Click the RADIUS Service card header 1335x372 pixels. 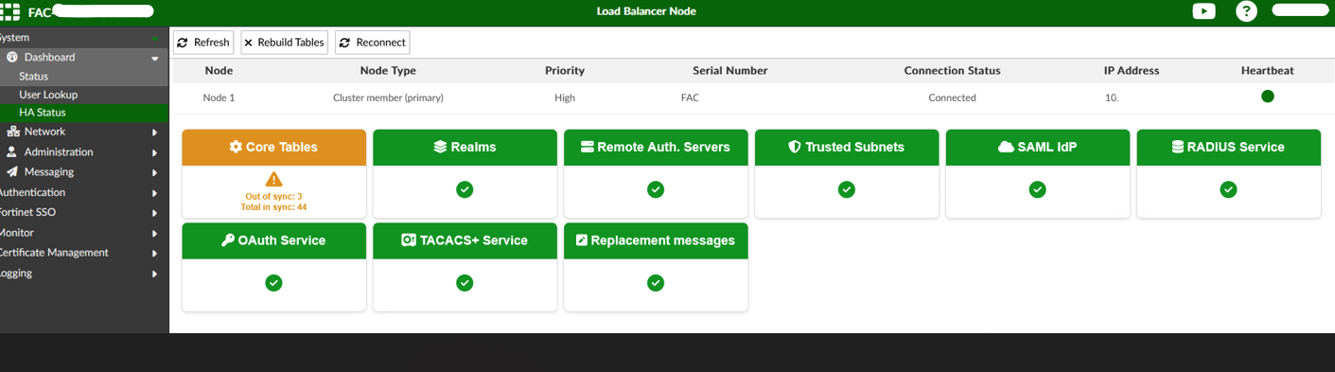[1228, 147]
